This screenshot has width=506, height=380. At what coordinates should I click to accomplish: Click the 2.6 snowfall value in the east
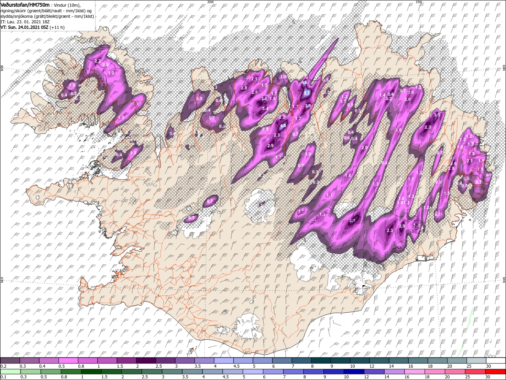pos(453,164)
